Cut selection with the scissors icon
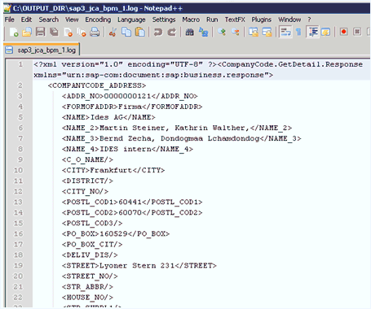This screenshot has width=371, height=309. 113,33
